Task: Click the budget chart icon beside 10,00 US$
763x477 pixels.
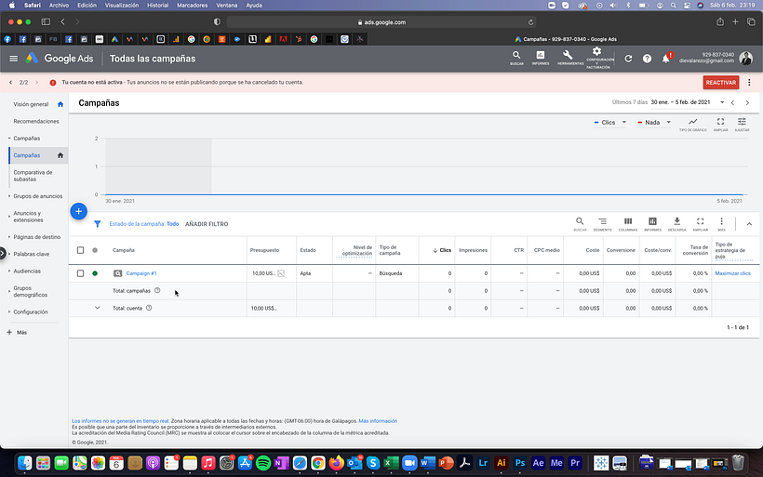Action: click(281, 273)
